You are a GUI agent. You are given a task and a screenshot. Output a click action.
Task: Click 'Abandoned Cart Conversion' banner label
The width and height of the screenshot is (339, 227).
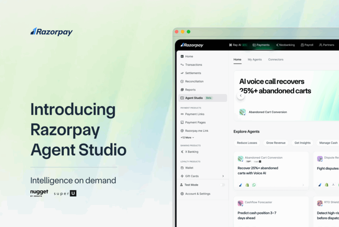tap(268, 112)
